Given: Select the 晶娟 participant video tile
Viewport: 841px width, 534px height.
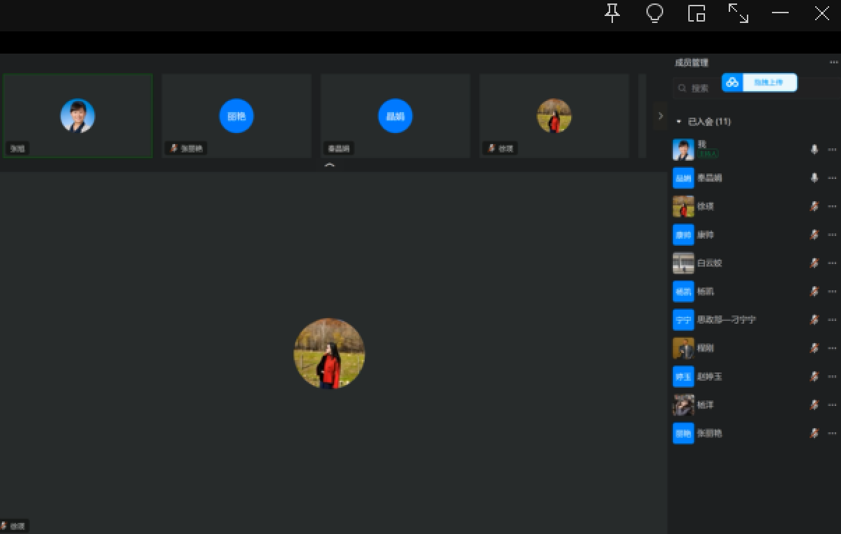Looking at the screenshot, I should (x=395, y=116).
